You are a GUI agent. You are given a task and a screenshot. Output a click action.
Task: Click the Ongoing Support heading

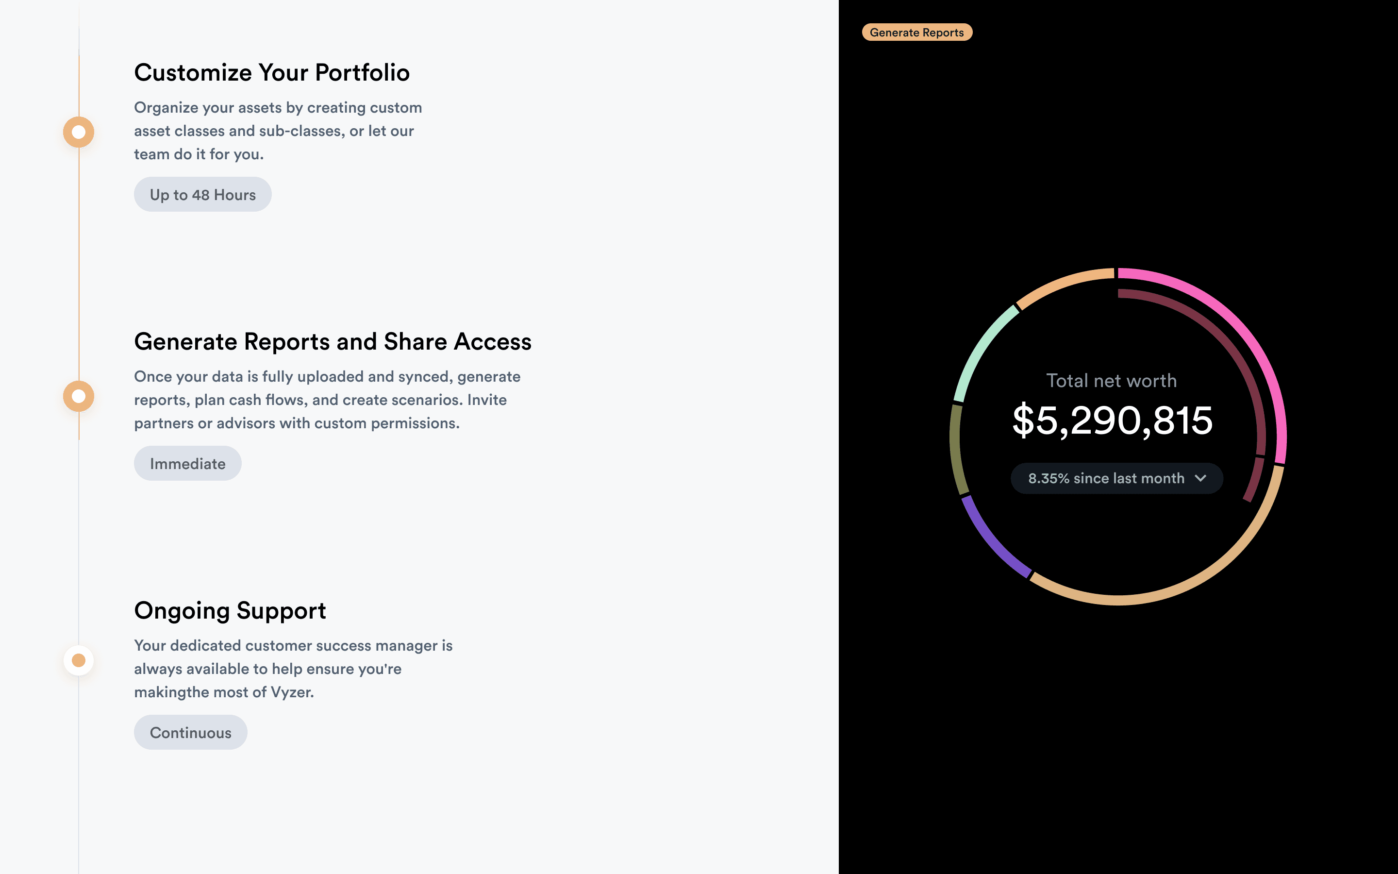(x=230, y=610)
